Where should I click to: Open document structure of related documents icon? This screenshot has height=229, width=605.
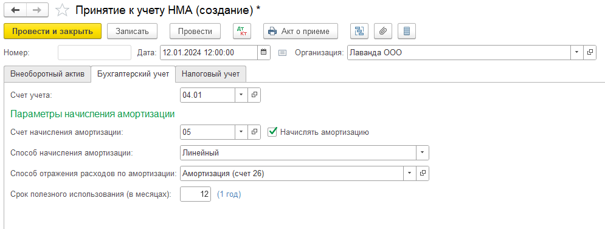click(x=359, y=31)
